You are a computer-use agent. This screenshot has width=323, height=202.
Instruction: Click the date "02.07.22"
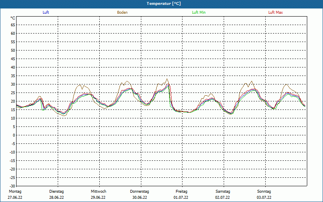[x=222, y=198]
